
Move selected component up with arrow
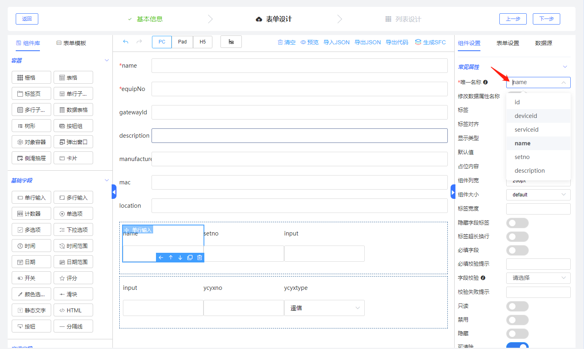pos(170,258)
